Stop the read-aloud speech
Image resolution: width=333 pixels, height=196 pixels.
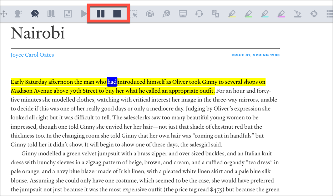117,14
